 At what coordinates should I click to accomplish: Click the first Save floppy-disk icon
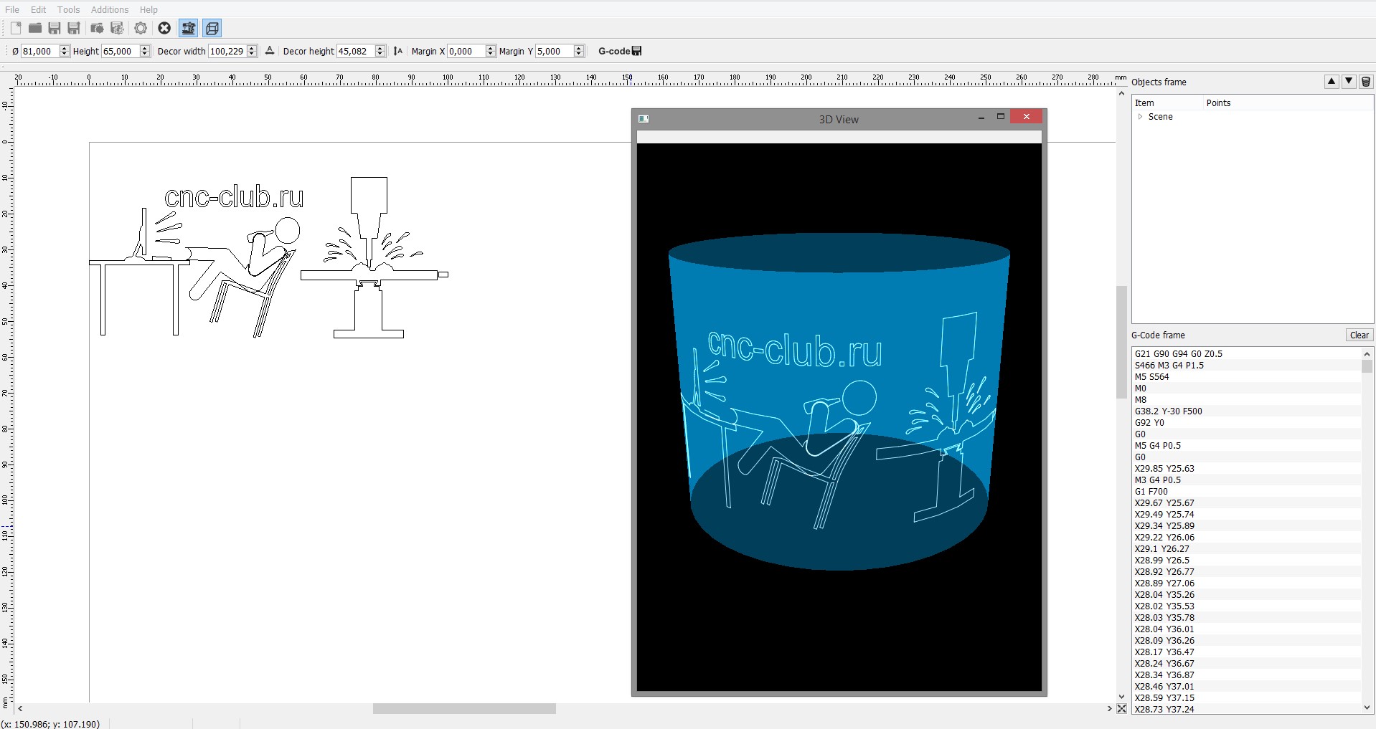pyautogui.click(x=55, y=28)
